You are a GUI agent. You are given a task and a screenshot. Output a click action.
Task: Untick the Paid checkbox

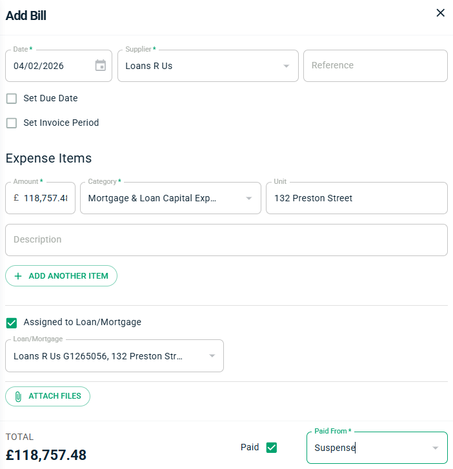272,447
